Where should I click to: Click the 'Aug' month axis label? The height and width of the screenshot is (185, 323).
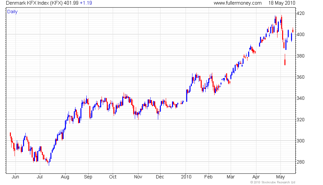[65, 177]
